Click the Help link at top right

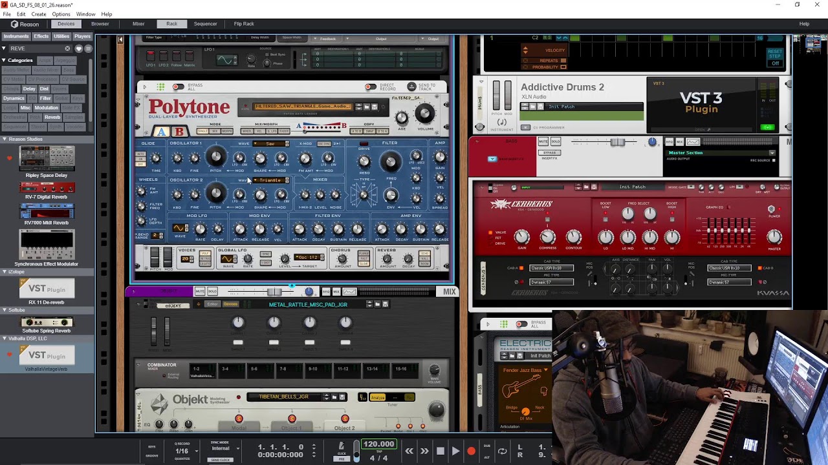804,24
